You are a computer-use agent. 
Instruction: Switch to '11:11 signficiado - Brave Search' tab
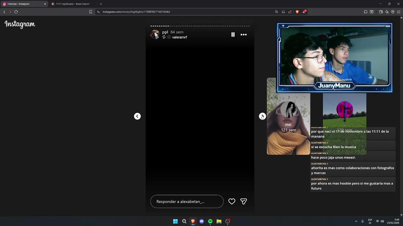[x=72, y=4]
